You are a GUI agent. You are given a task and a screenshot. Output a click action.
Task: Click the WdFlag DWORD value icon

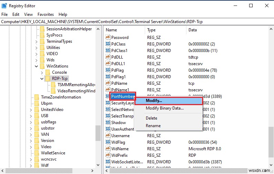click(108, 142)
